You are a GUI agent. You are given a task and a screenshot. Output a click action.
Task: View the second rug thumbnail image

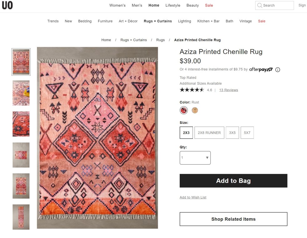pos(21,93)
